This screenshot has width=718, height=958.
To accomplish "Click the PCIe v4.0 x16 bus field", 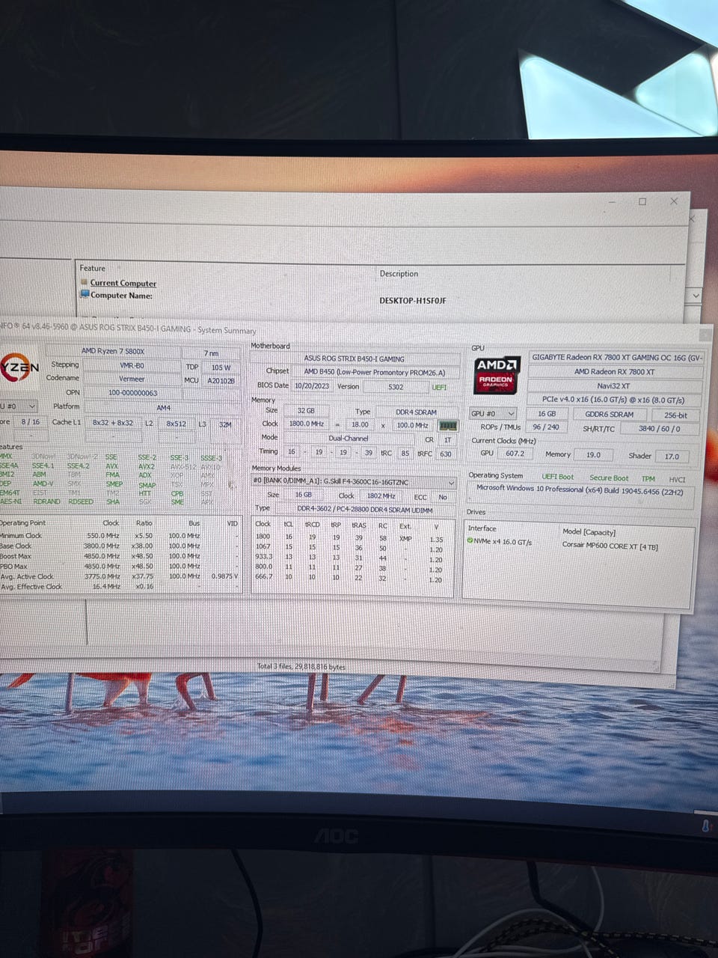I will (613, 400).
